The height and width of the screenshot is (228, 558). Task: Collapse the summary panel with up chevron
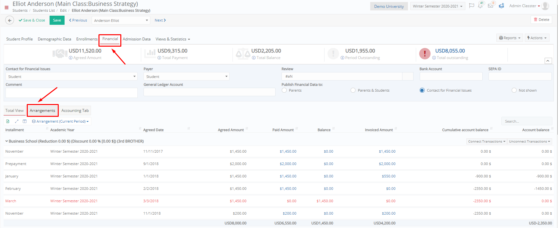click(548, 61)
